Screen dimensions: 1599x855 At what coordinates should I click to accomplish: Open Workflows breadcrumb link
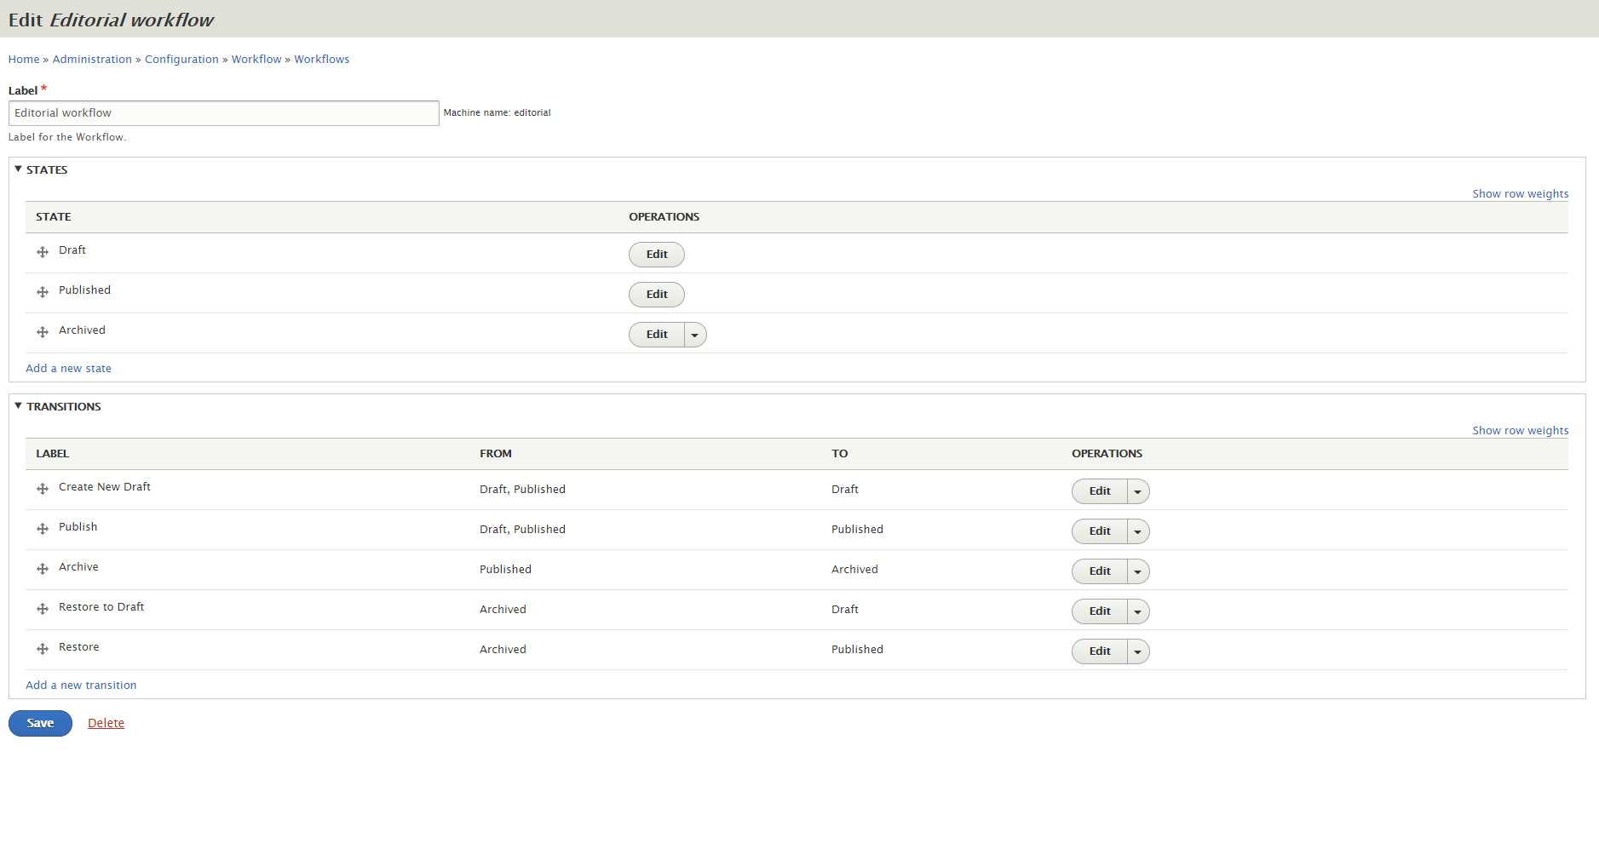(322, 60)
